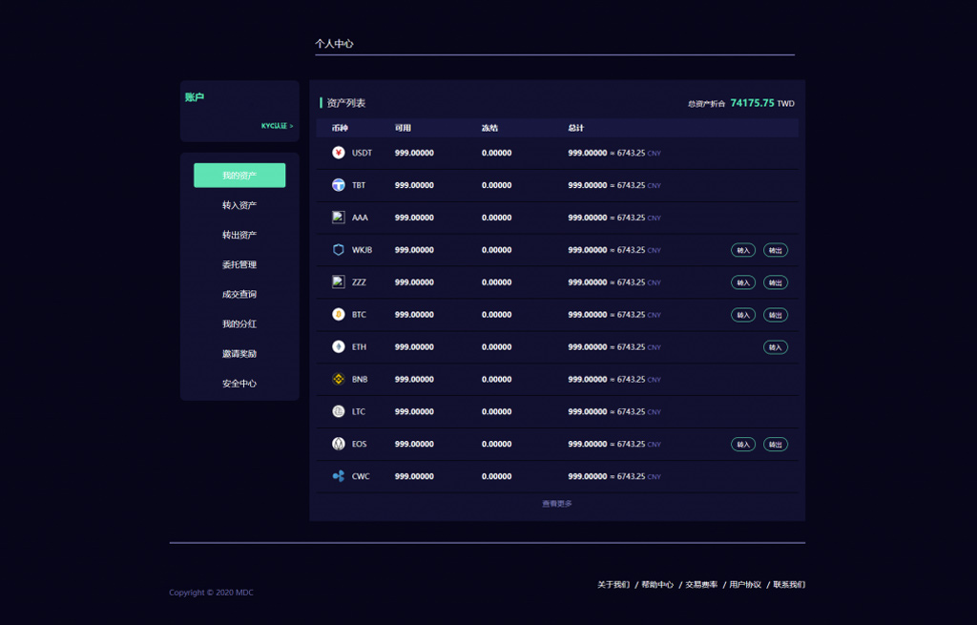Click the EOS coin icon
The image size is (977, 625).
click(339, 444)
